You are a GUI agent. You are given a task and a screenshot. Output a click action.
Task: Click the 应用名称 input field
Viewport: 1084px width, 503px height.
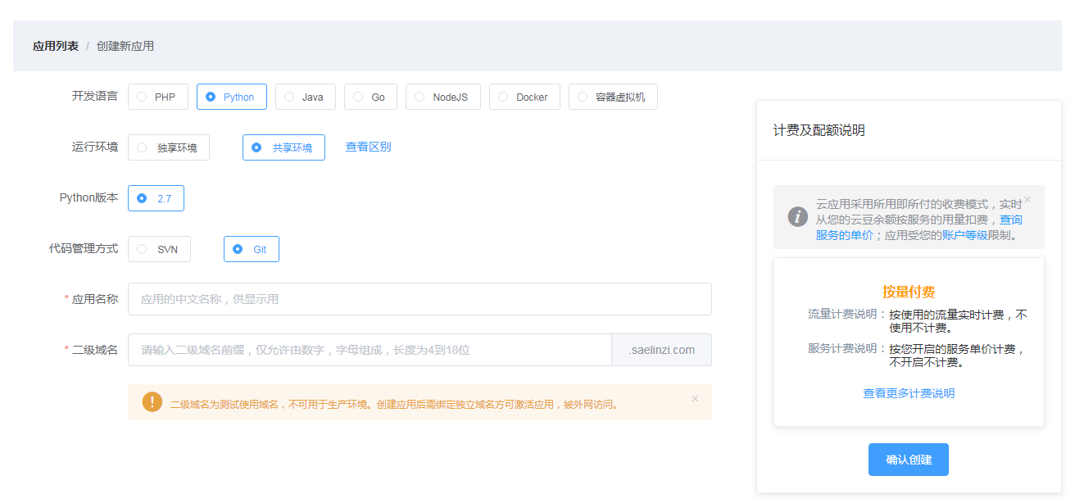[x=419, y=299]
